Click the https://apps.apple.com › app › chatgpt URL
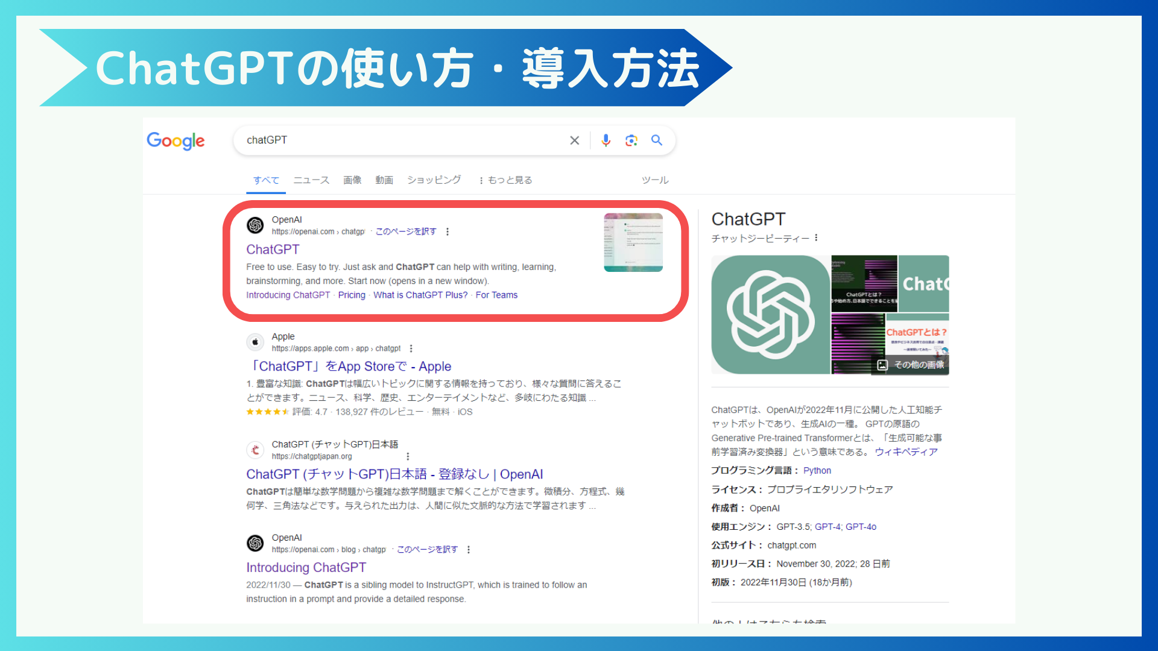This screenshot has width=1158, height=651. [336, 348]
